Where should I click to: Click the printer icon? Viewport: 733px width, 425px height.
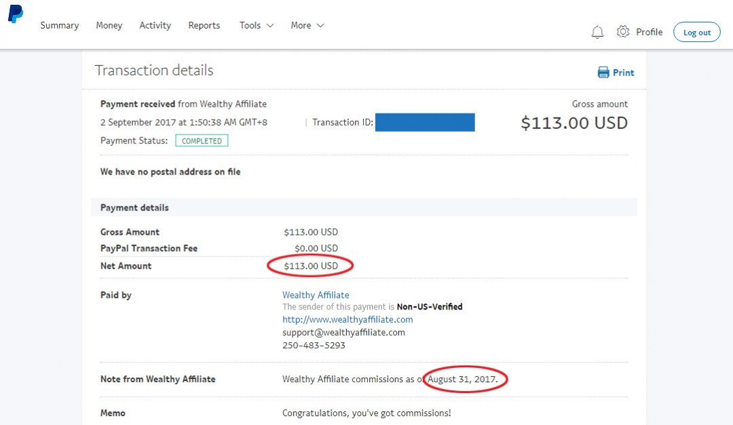pyautogui.click(x=603, y=73)
